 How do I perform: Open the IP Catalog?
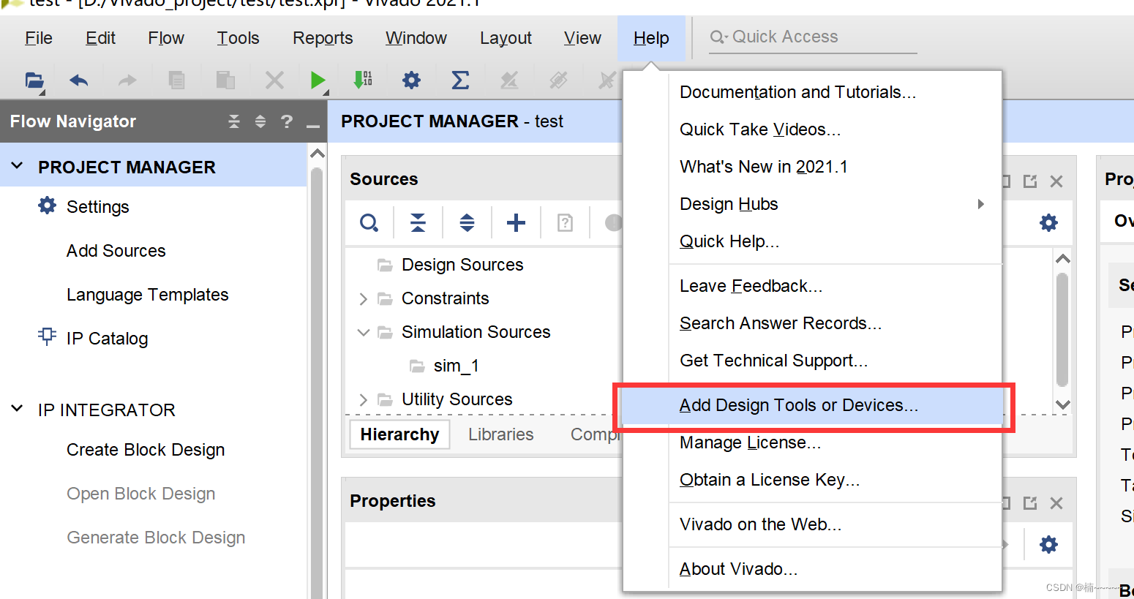point(107,339)
